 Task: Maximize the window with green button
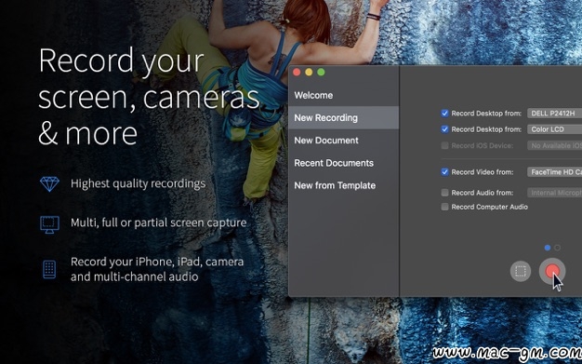coord(321,72)
